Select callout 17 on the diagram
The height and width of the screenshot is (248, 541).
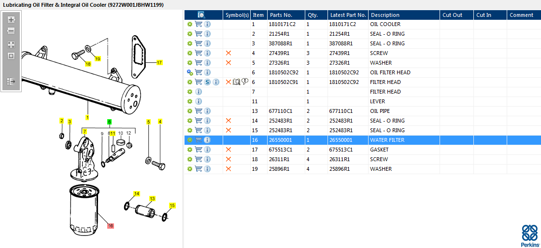pyautogui.click(x=159, y=62)
